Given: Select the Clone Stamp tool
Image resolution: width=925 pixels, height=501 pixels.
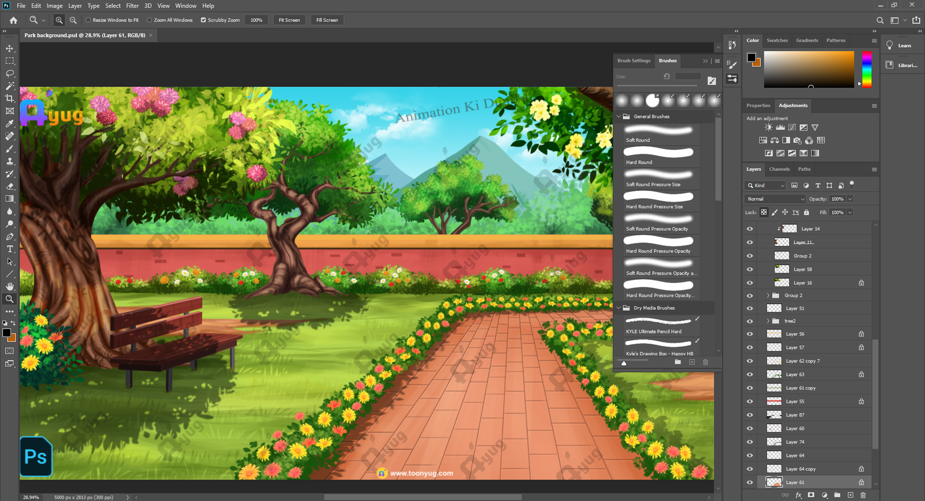Looking at the screenshot, I should (10, 161).
